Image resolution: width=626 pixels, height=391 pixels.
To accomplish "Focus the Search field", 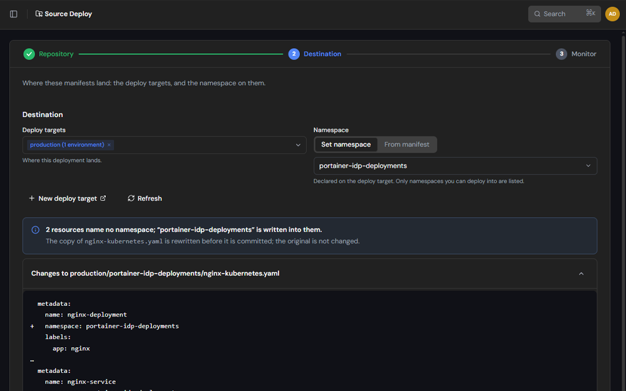I will 564,14.
